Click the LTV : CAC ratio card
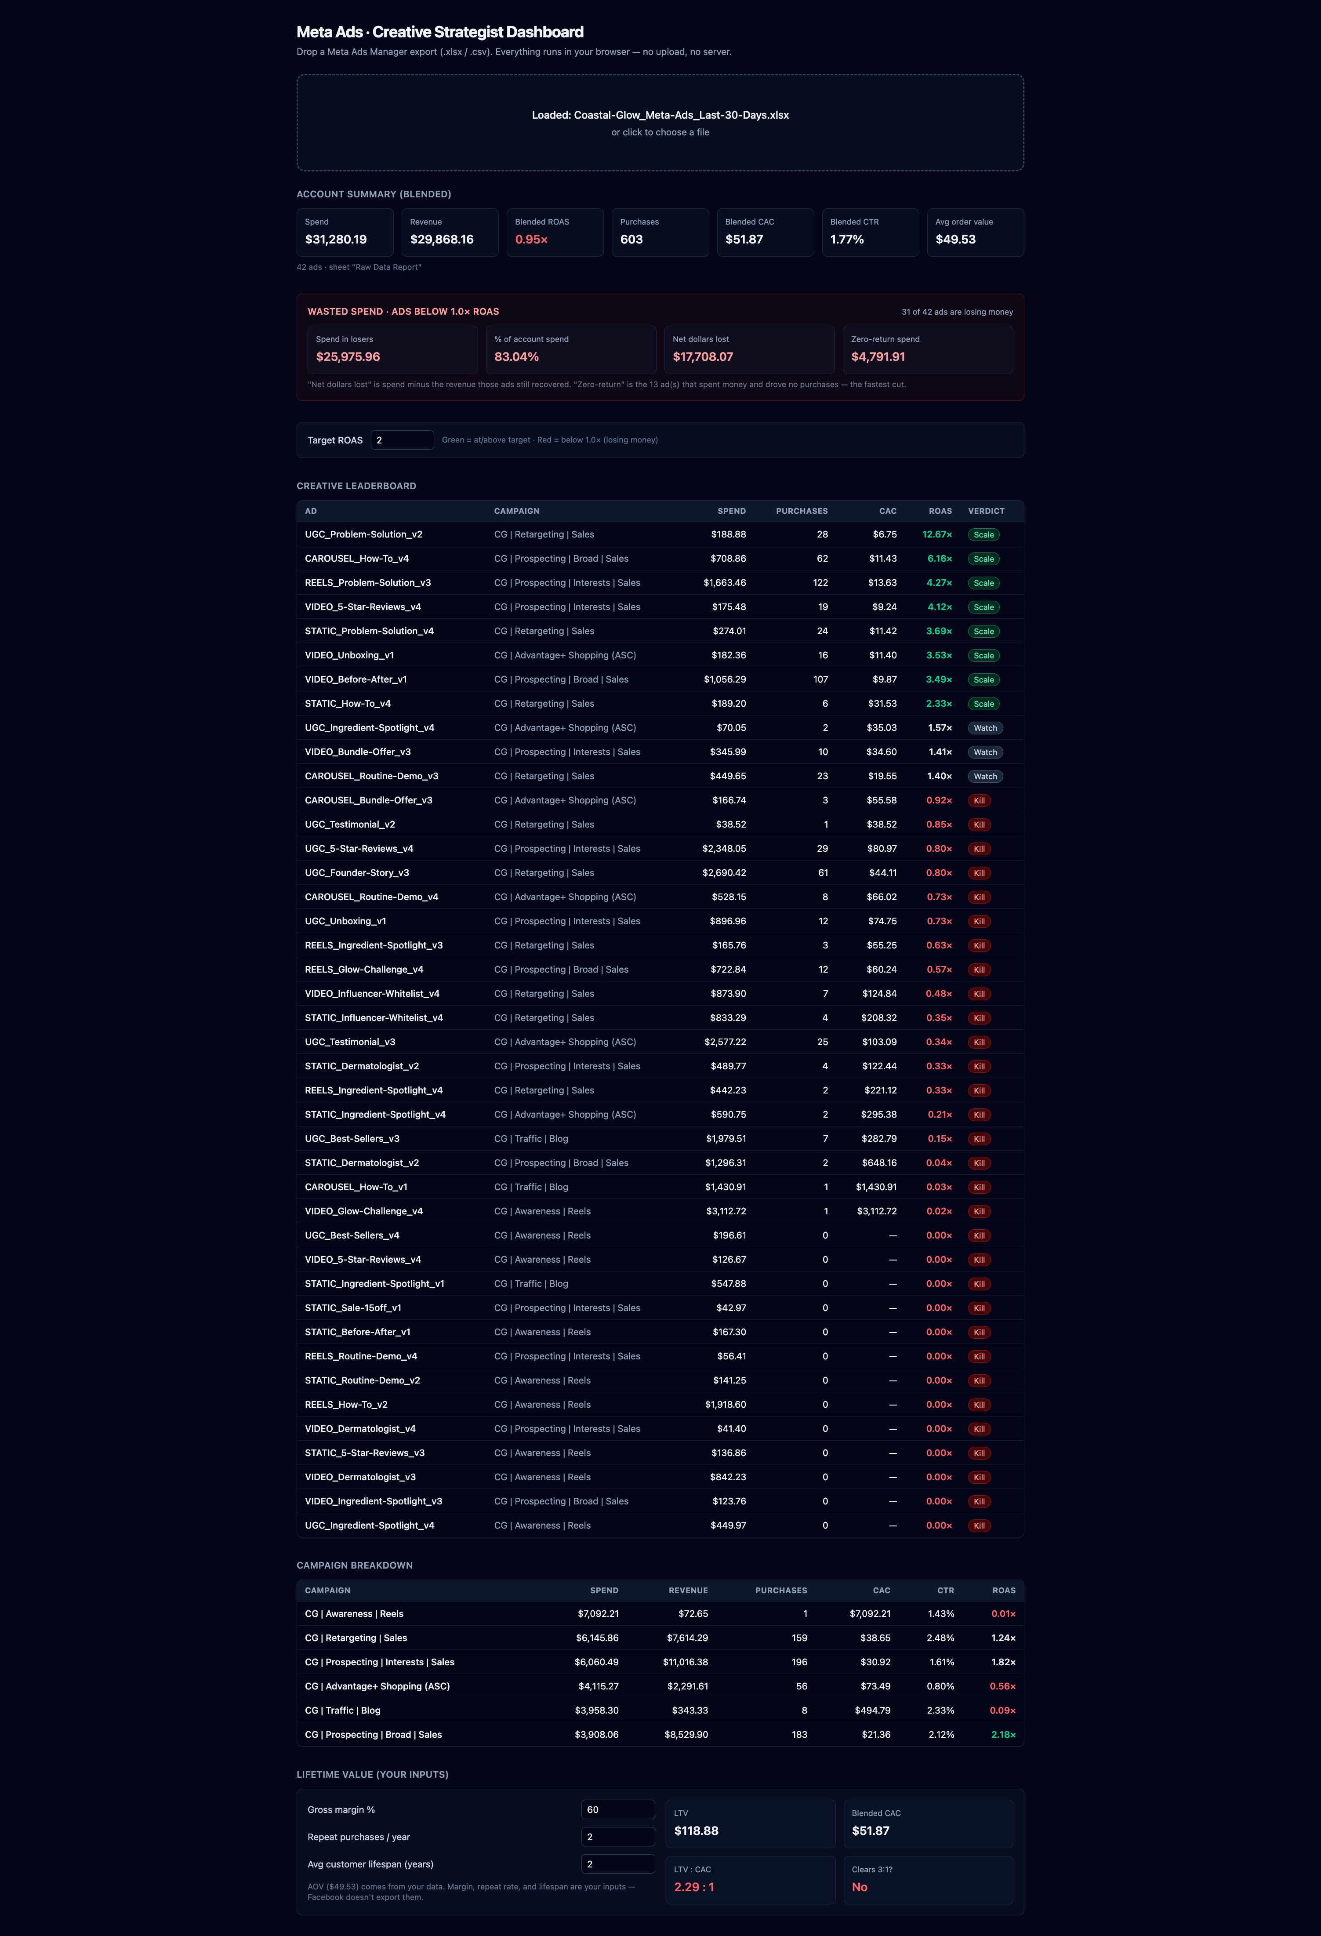Viewport: 1321px width, 1936px height. point(751,1880)
